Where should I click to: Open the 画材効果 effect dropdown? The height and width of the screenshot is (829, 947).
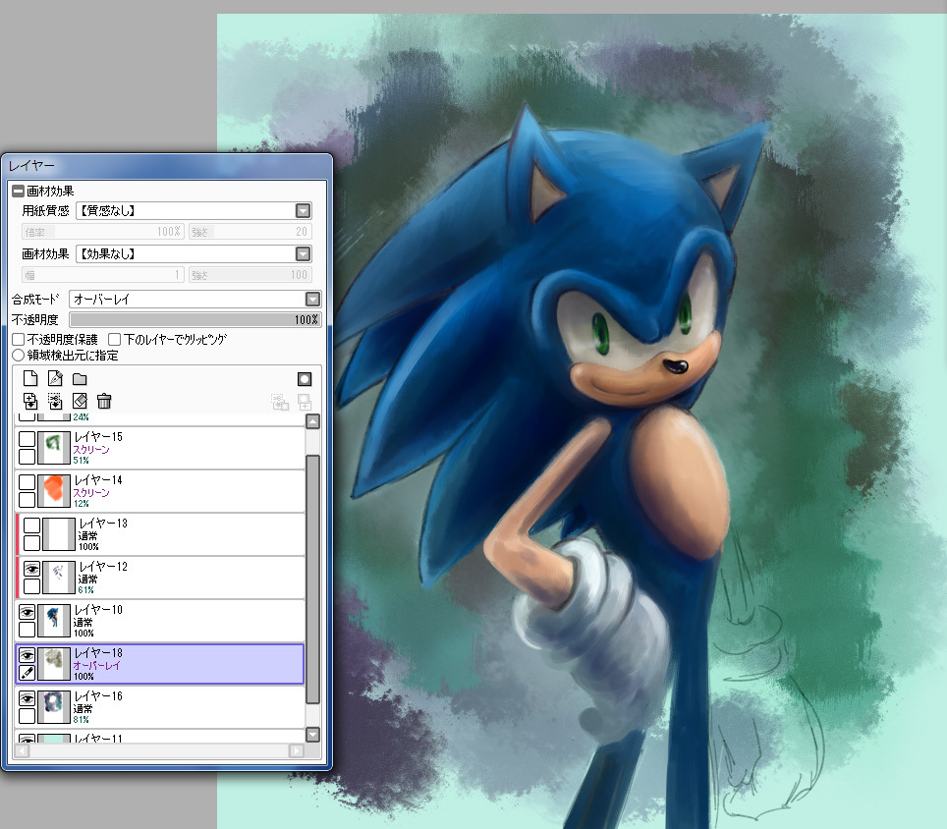194,254
